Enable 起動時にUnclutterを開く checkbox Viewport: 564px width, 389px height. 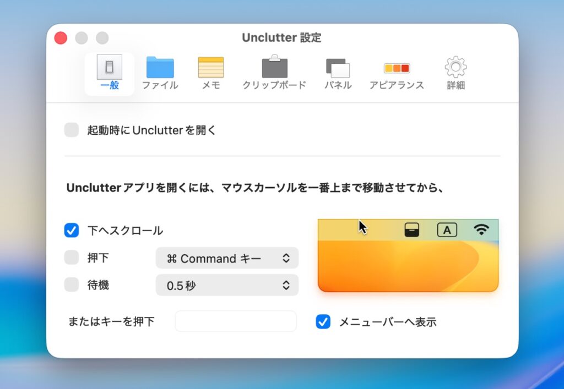[72, 130]
